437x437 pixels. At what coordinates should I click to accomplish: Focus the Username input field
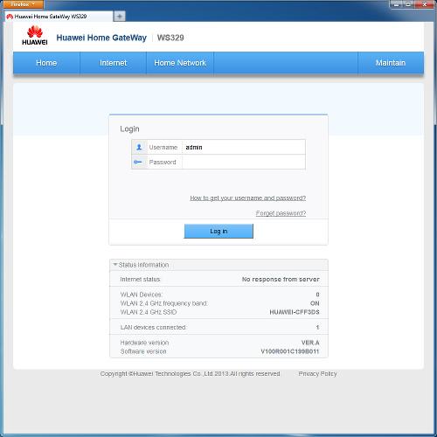(x=244, y=147)
